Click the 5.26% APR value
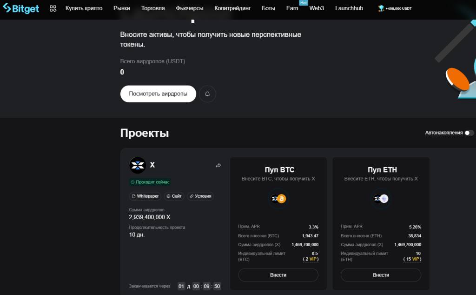Screen dimensions: 476x295 point(415,227)
